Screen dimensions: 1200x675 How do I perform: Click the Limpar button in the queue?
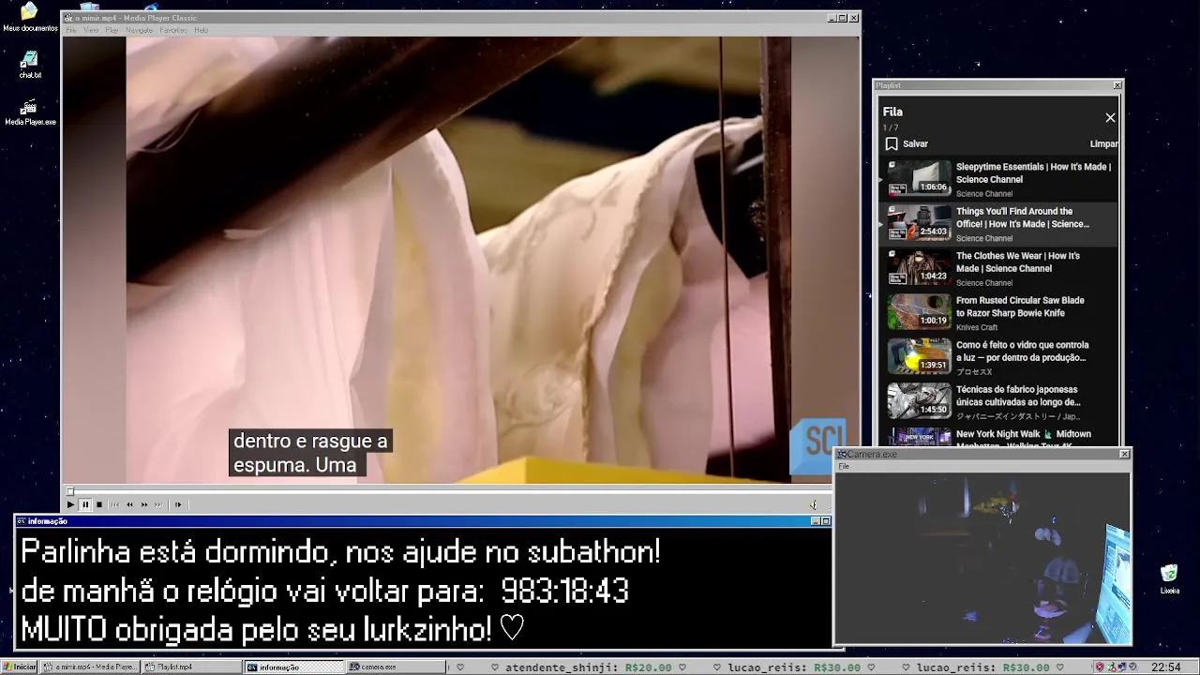tap(1103, 143)
